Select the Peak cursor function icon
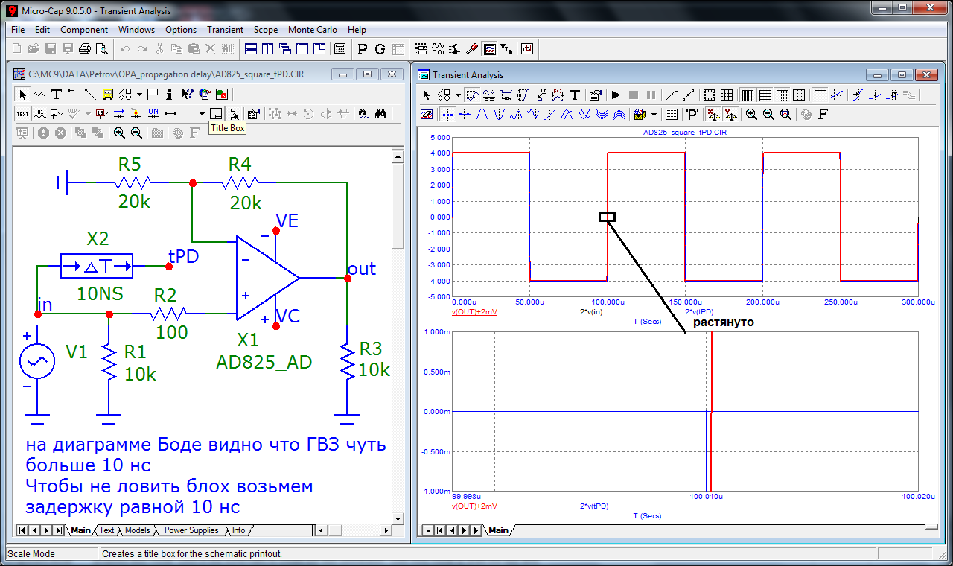Viewport: 953px width, 566px height. coord(481,115)
